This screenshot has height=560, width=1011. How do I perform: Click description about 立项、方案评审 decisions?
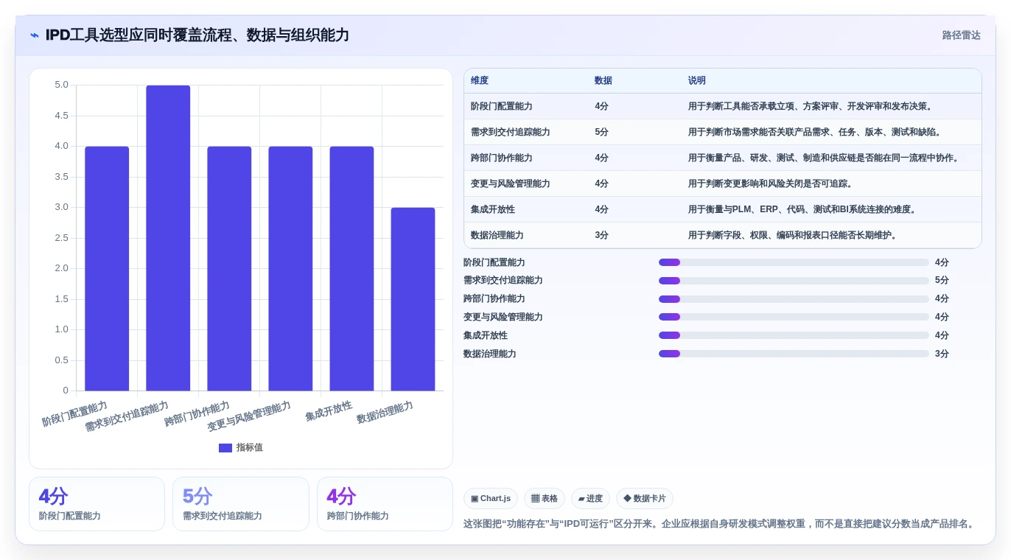(x=811, y=106)
